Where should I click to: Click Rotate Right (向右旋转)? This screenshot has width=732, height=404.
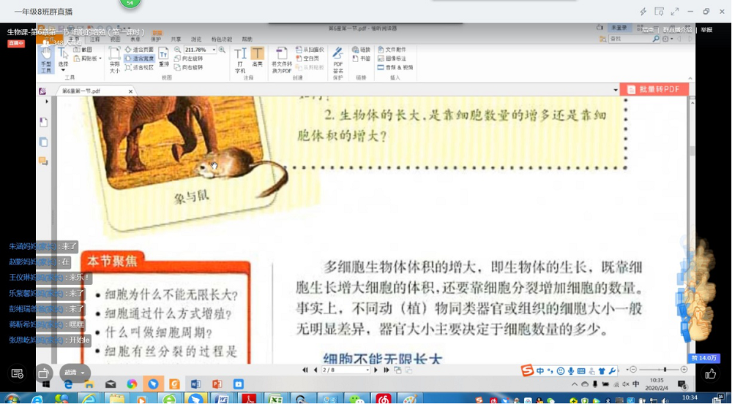pyautogui.click(x=189, y=67)
